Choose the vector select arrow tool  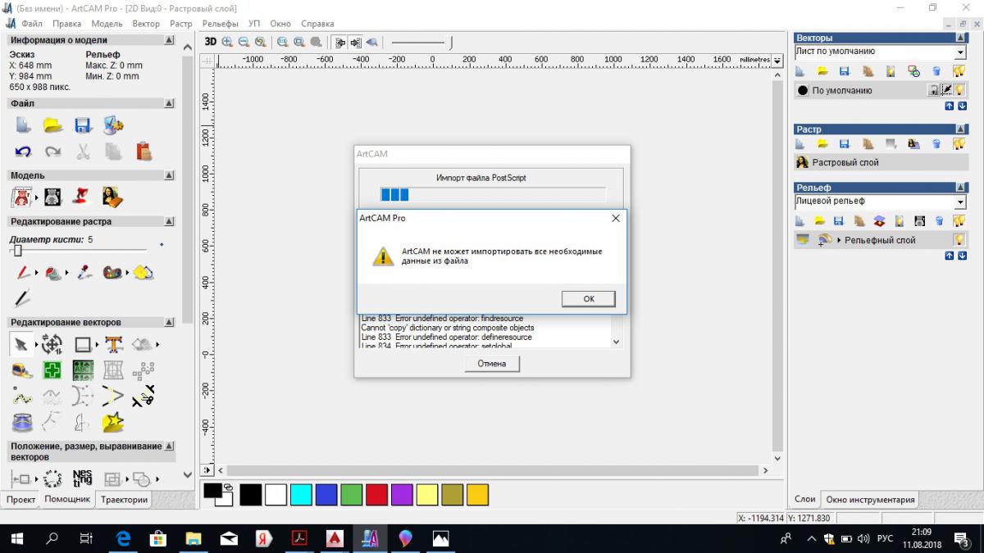(21, 344)
